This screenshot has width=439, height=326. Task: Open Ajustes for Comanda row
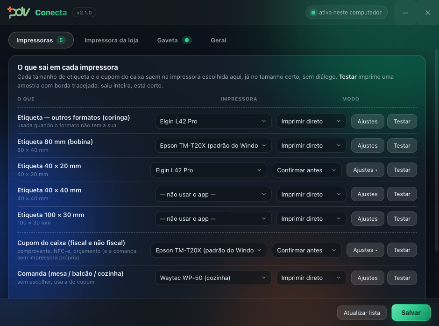click(368, 278)
